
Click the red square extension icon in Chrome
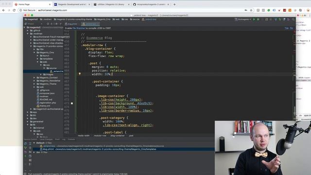pyautogui.click(x=284, y=10)
